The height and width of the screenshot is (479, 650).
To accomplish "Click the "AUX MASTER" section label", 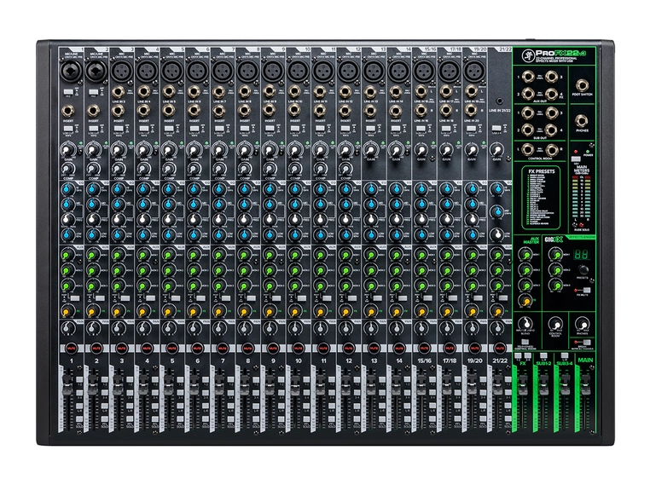I will pyautogui.click(x=531, y=240).
